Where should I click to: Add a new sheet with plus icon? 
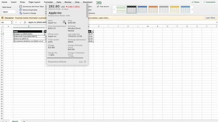(24, 121)
